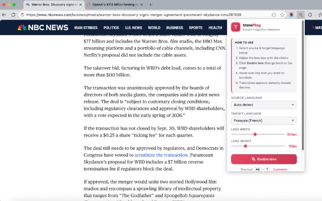322x201 pixels.
Task: Open the World news section
Action: point(154,28)
